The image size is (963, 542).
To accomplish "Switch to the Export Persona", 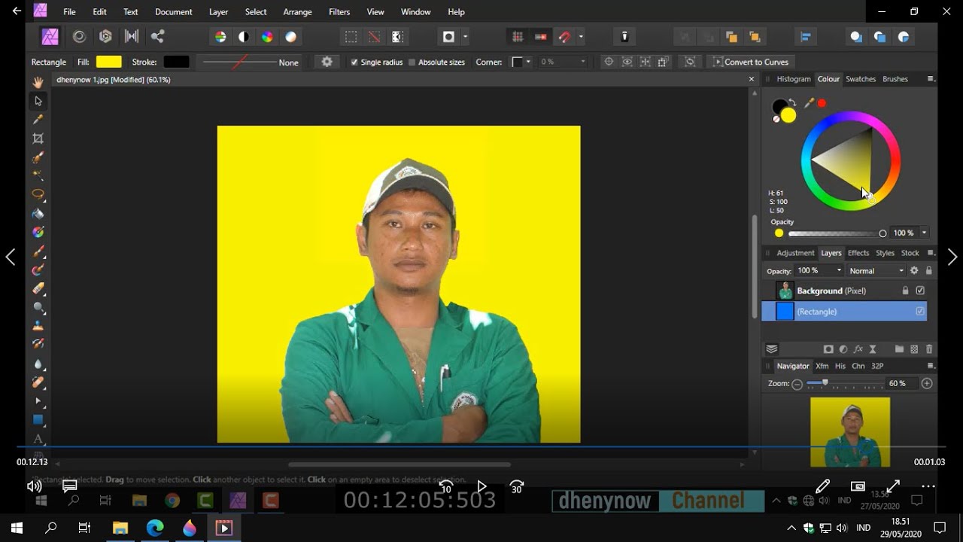I will [x=157, y=36].
